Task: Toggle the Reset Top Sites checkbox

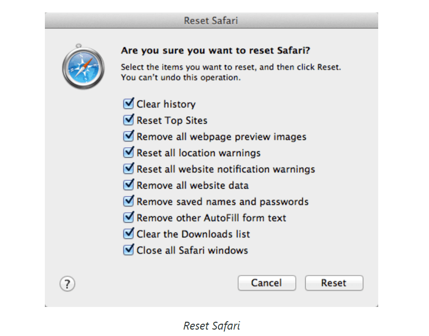Action: click(x=128, y=120)
